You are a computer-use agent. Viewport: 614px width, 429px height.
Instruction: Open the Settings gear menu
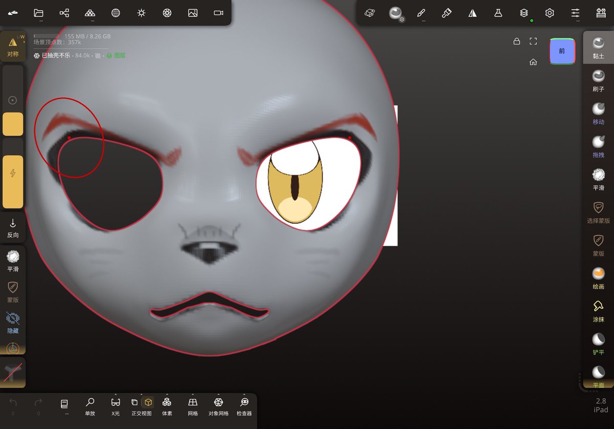tap(550, 13)
